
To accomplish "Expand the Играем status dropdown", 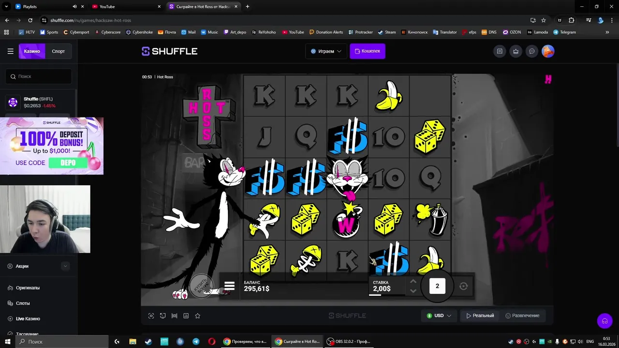I will 326,51.
